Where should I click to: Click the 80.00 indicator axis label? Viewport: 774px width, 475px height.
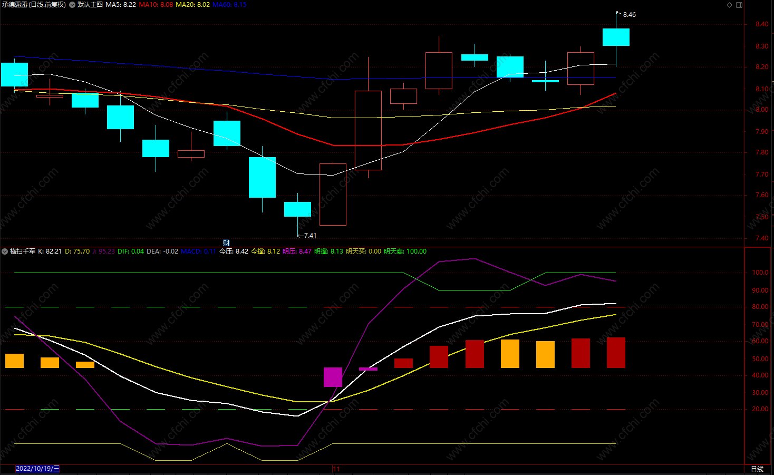[x=760, y=307]
